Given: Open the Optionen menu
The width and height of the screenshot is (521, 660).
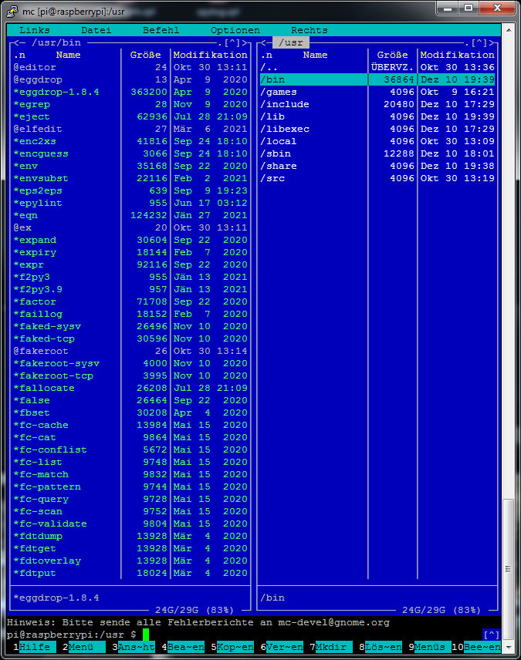Looking at the screenshot, I should (235, 30).
